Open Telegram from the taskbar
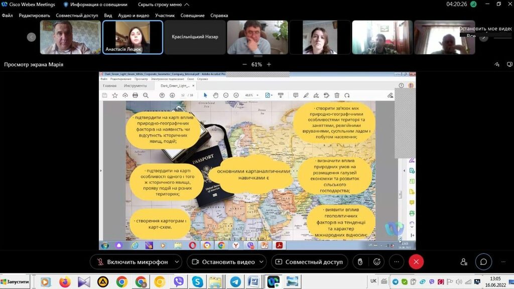The image size is (514, 289). [x=234, y=282]
